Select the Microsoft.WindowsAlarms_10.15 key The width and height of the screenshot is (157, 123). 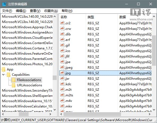pyautogui.click(x=27, y=101)
